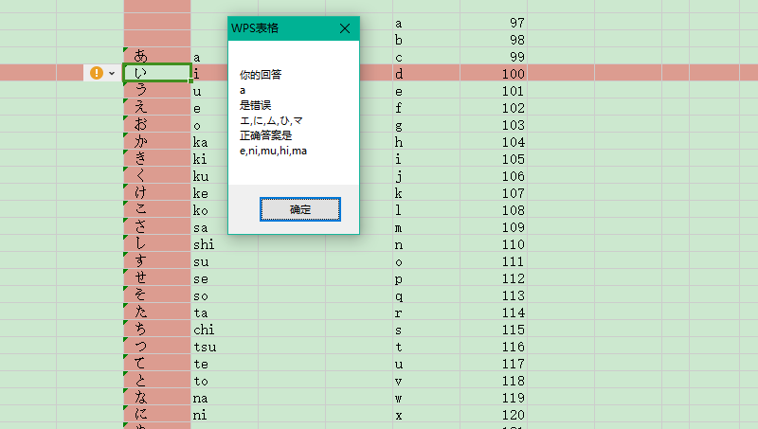This screenshot has height=429, width=758.
Task: Click the letter cell 'p' beside 112
Action: [x=425, y=277]
